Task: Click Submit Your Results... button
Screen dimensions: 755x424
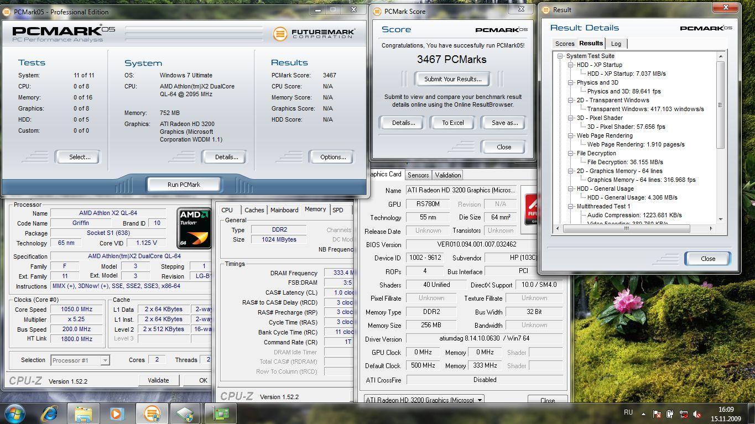Action: tap(452, 79)
